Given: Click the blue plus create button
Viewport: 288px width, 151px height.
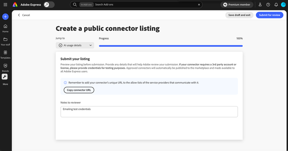Looking at the screenshot, I should click(5, 17).
